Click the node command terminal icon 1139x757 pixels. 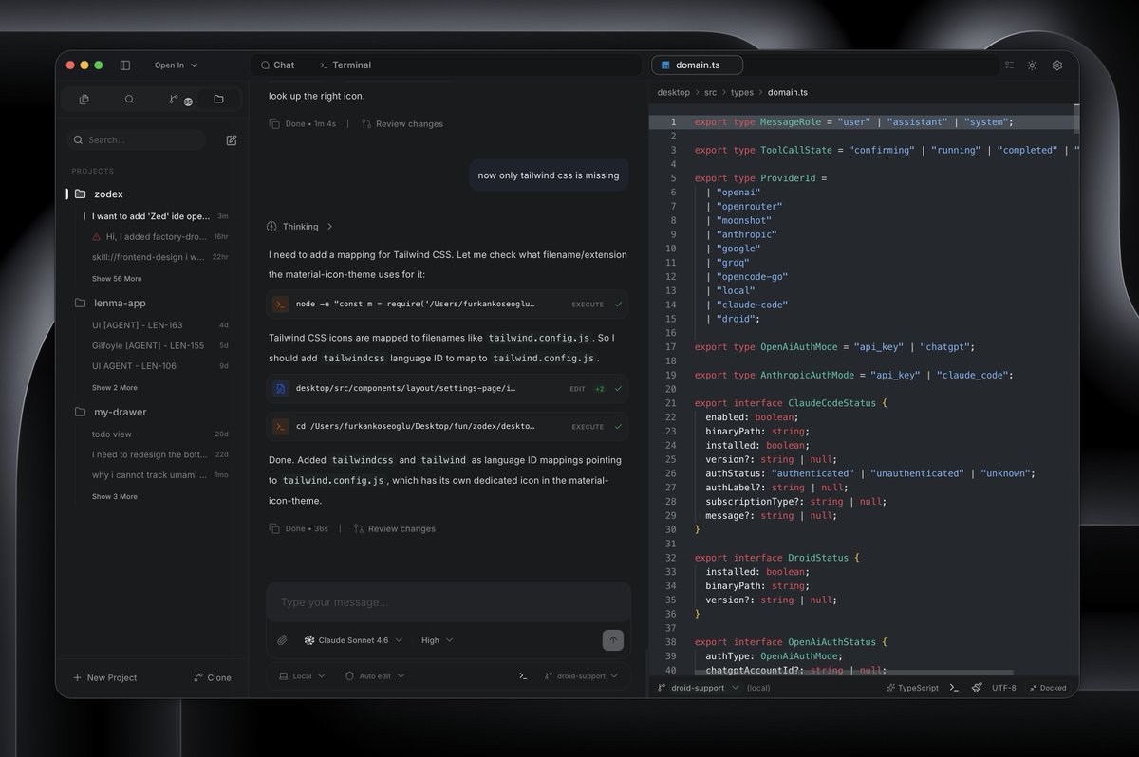pos(280,305)
